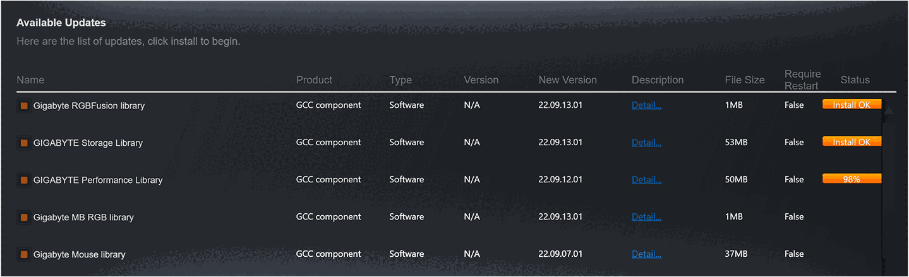The image size is (909, 277).
Task: Open Detail link for Gigabyte MB RGB library
Action: pyautogui.click(x=646, y=217)
